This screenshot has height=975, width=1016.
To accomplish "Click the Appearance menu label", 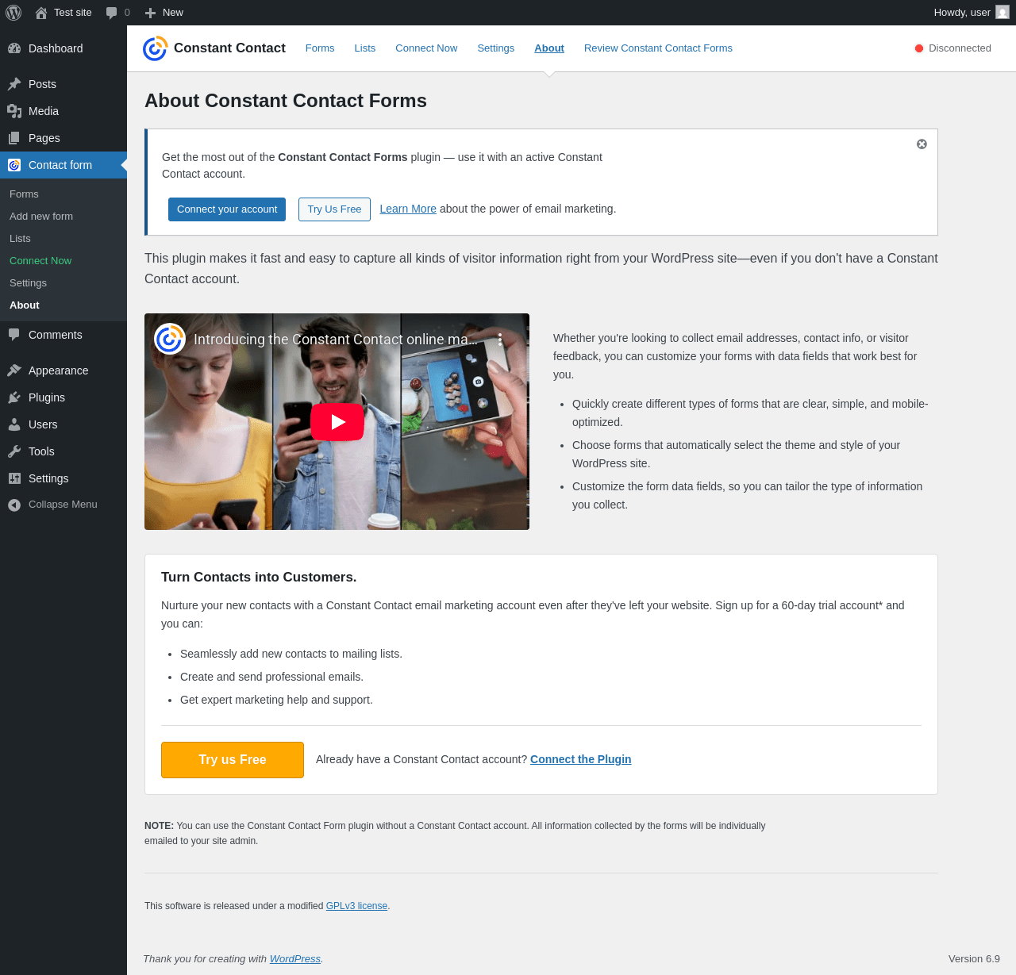I will click(x=59, y=370).
